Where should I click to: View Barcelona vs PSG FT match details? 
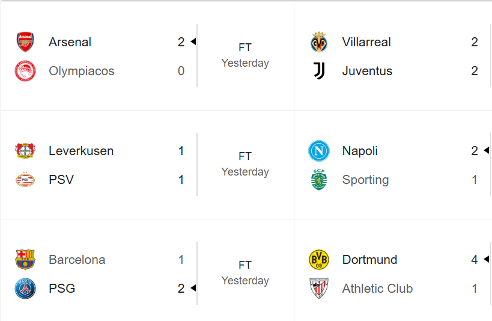pyautogui.click(x=245, y=265)
